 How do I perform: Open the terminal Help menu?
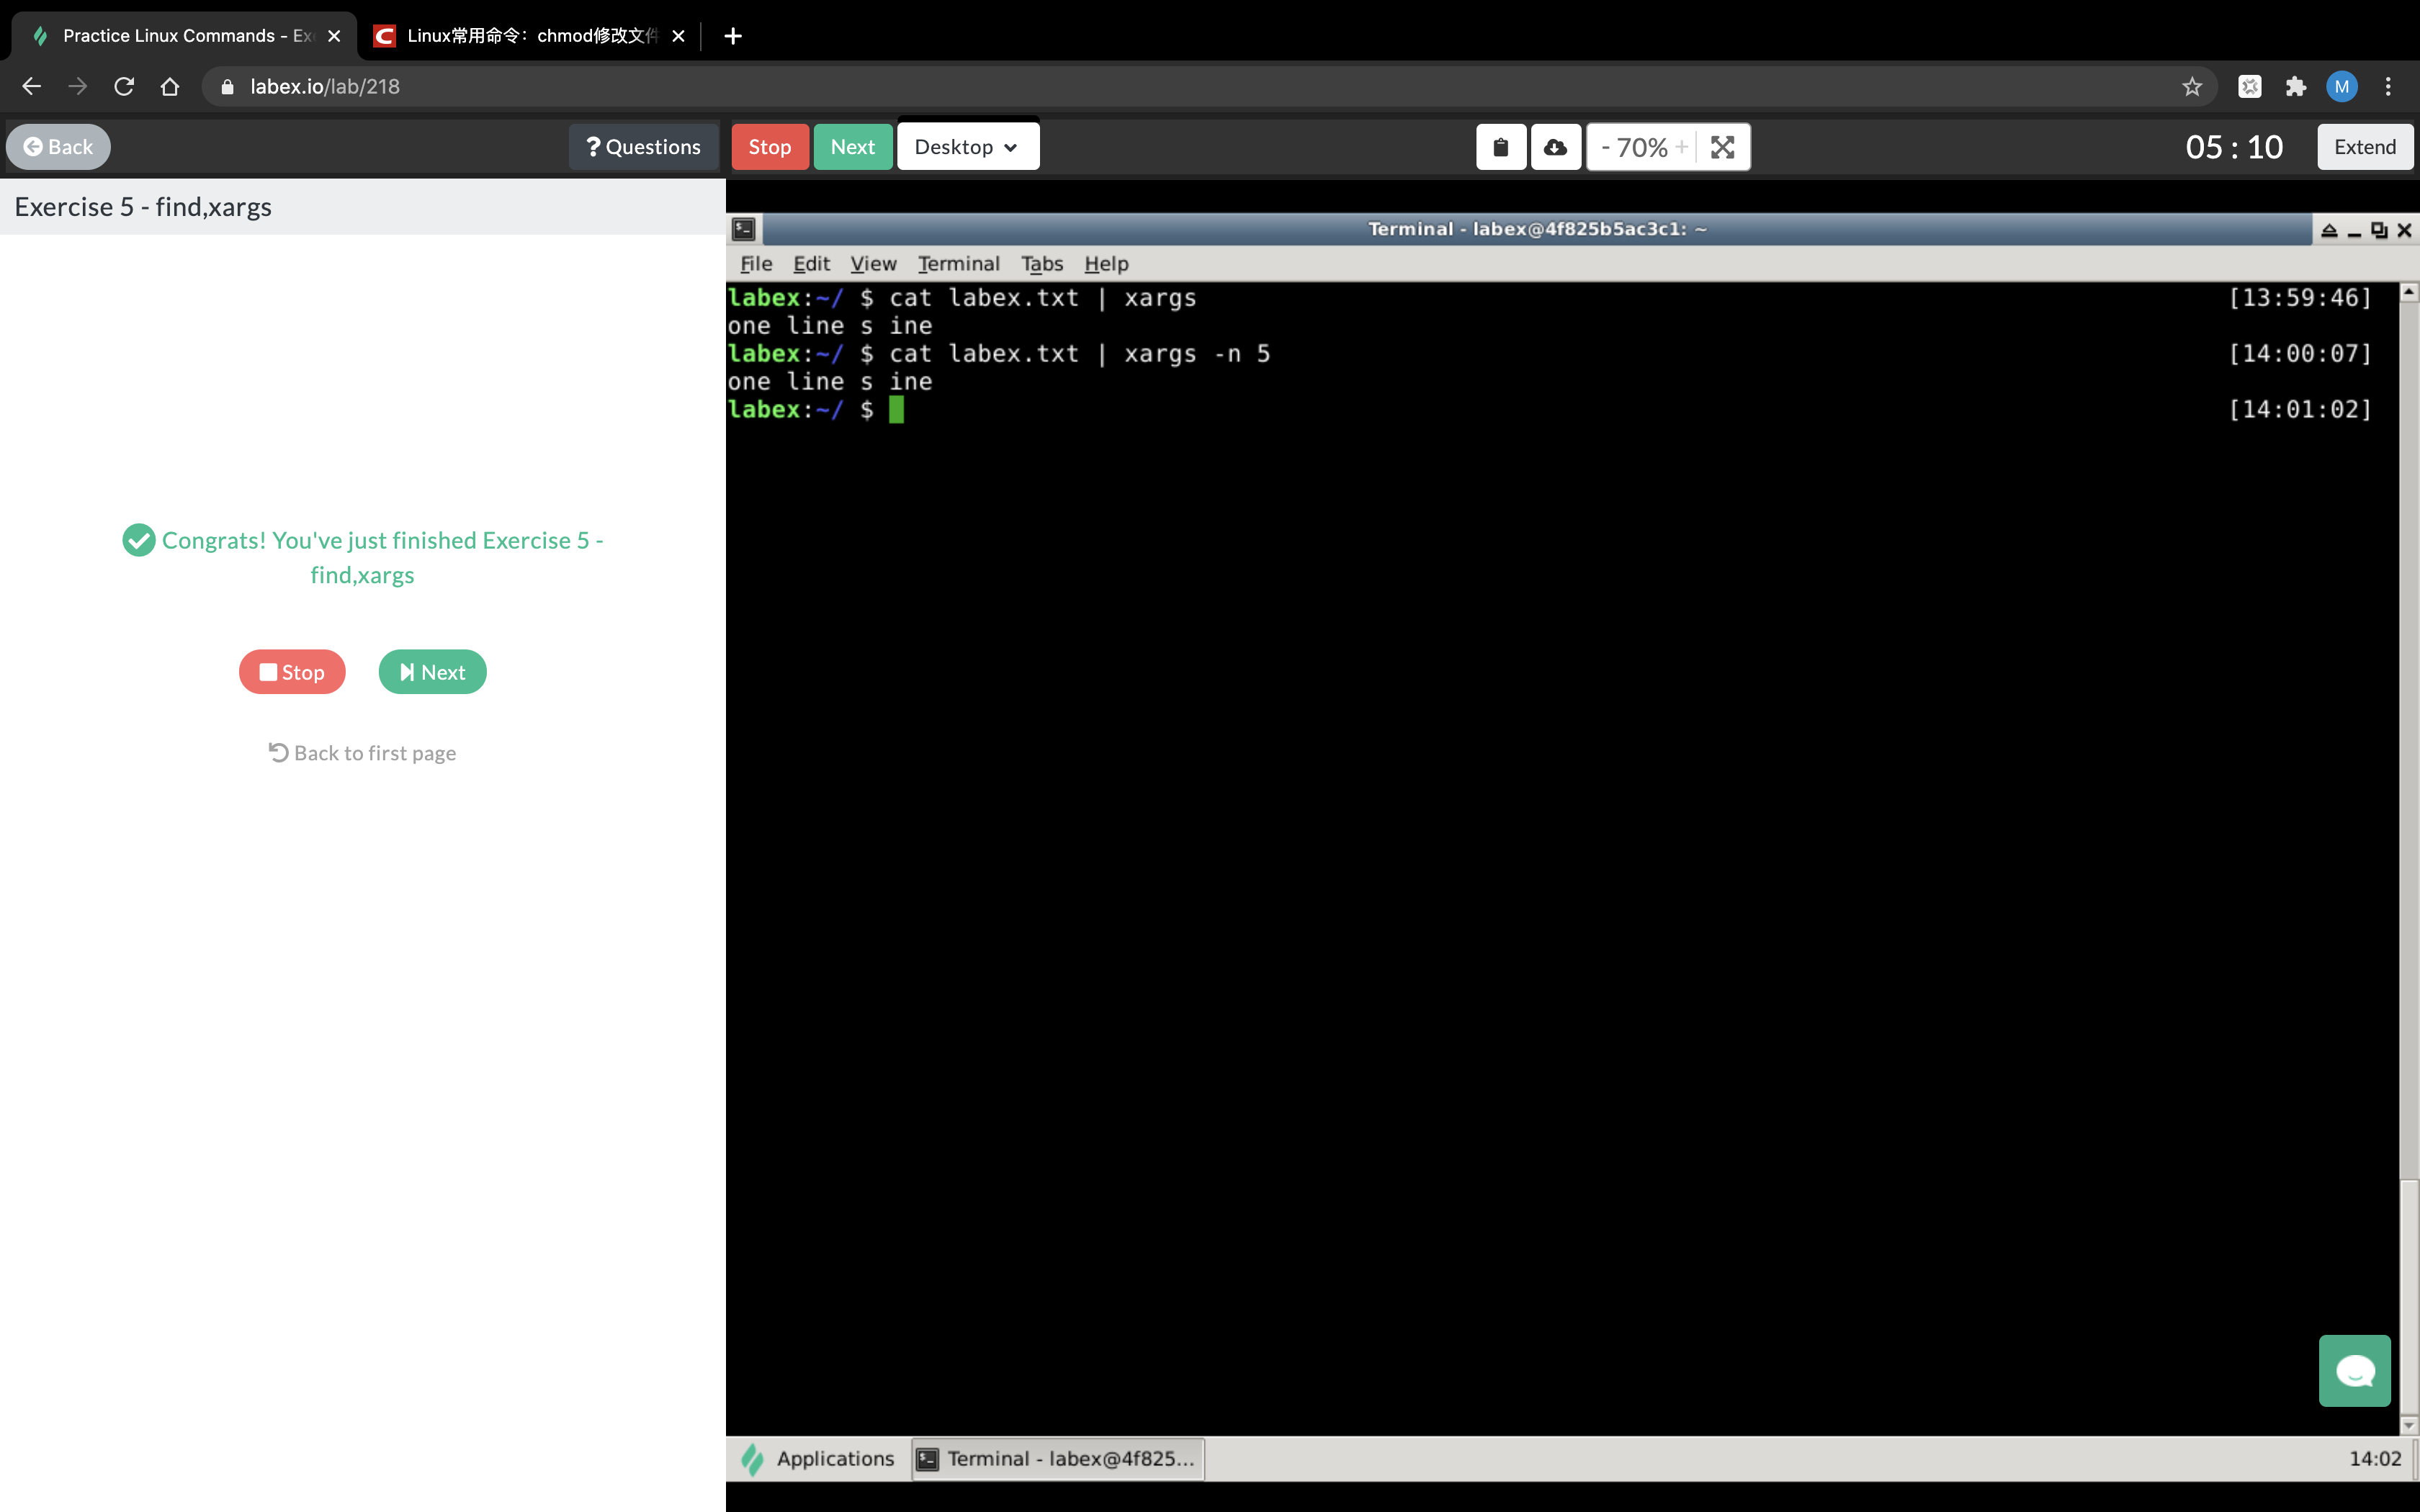click(x=1106, y=264)
